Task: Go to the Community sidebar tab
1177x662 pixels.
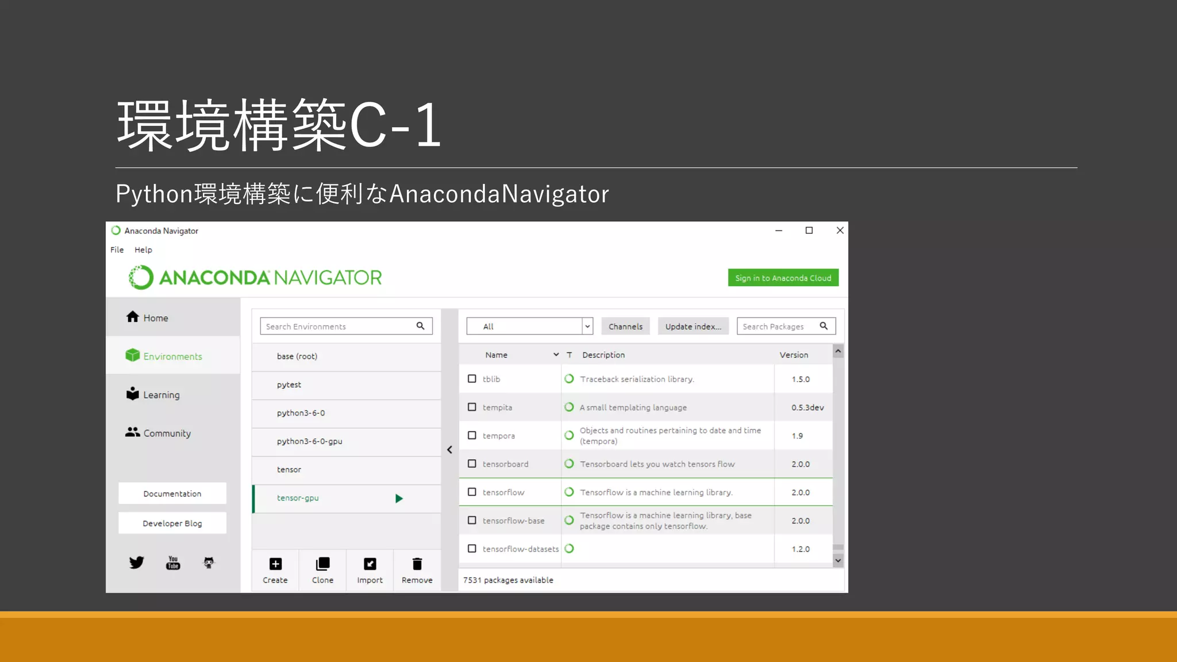Action: [x=172, y=433]
